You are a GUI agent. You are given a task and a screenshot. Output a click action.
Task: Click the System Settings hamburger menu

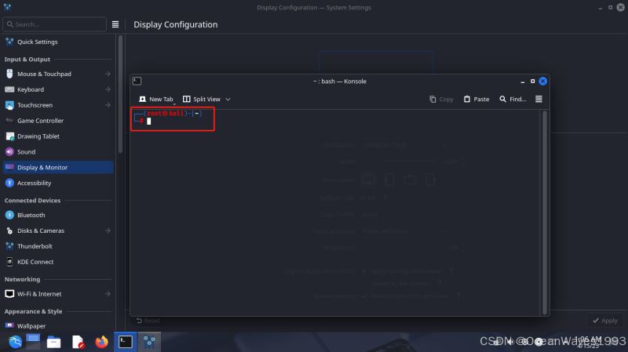tap(115, 24)
